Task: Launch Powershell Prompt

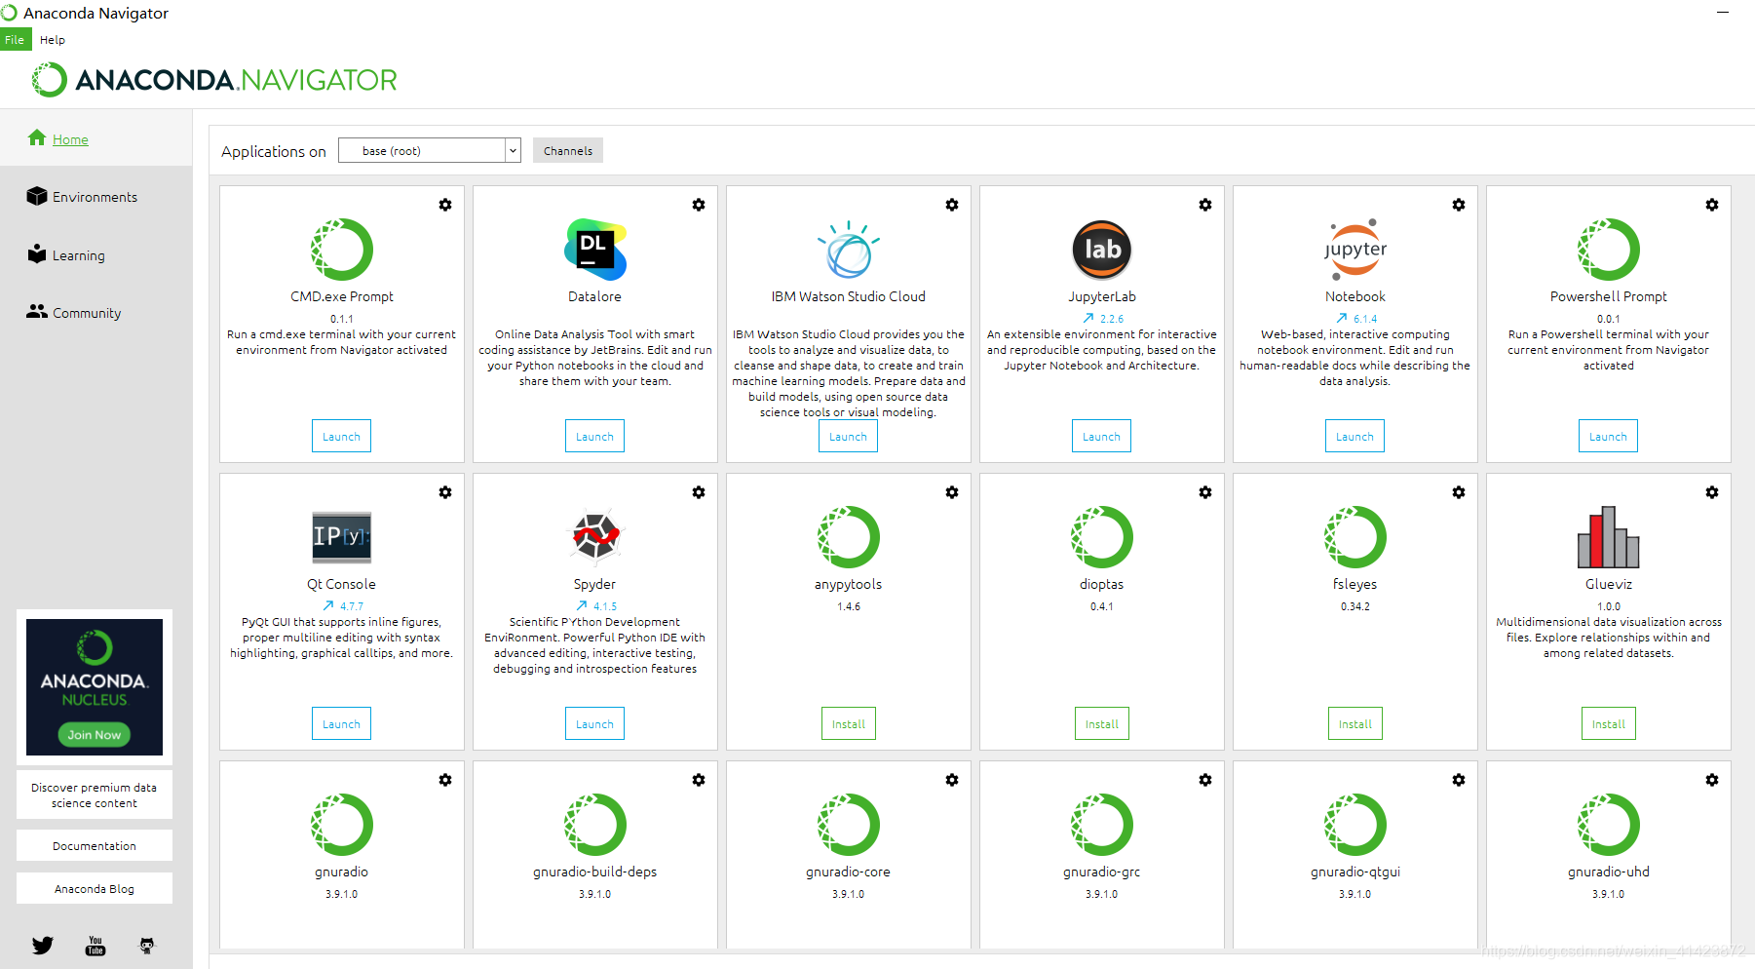Action: [x=1609, y=436]
